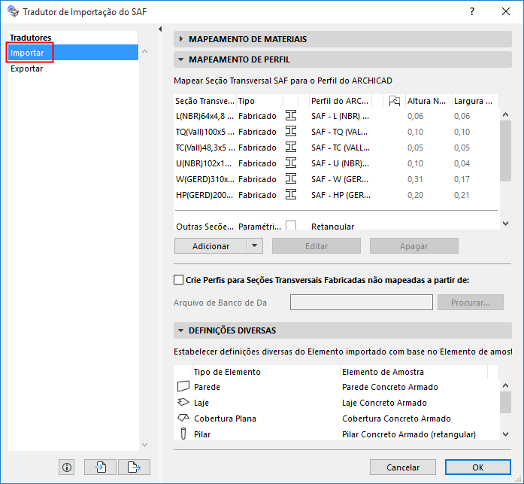Click the rectangular icon in Outras Seções row
Viewport: 524px width, 484px height.
click(x=291, y=225)
